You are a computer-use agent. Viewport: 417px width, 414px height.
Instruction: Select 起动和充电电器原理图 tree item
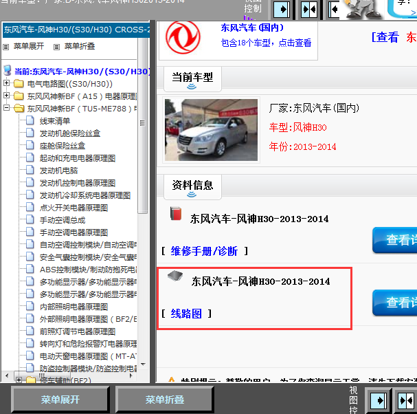point(78,158)
